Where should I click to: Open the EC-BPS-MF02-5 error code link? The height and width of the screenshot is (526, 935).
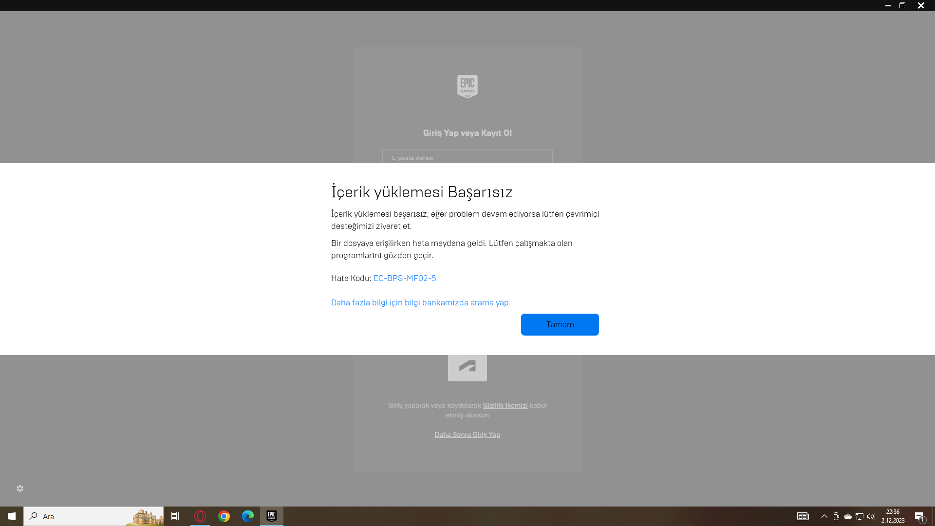[x=404, y=278]
